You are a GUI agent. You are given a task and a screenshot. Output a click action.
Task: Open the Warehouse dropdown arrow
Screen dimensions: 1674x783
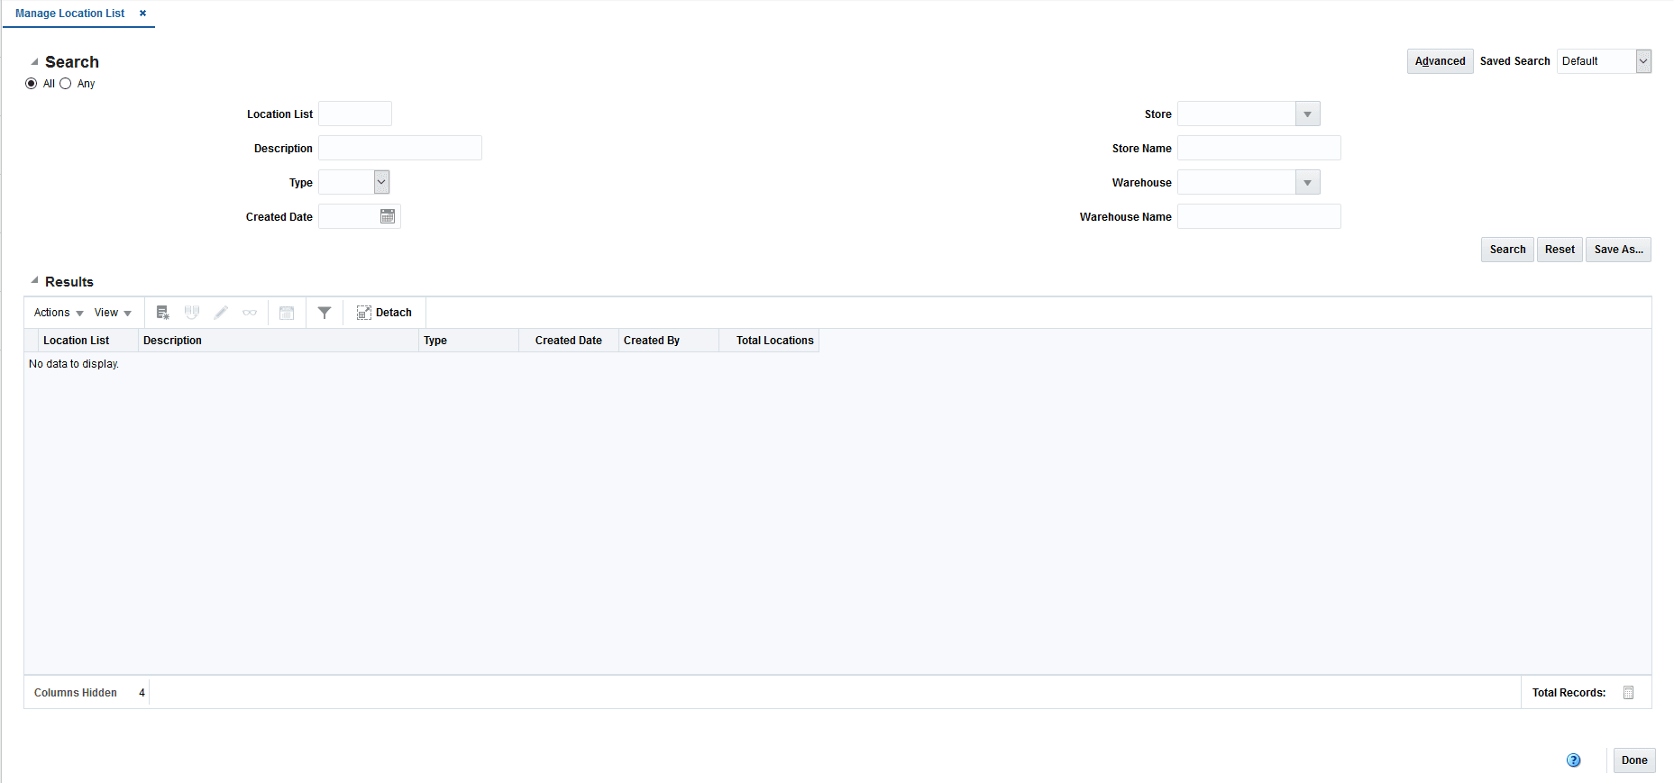(1307, 183)
